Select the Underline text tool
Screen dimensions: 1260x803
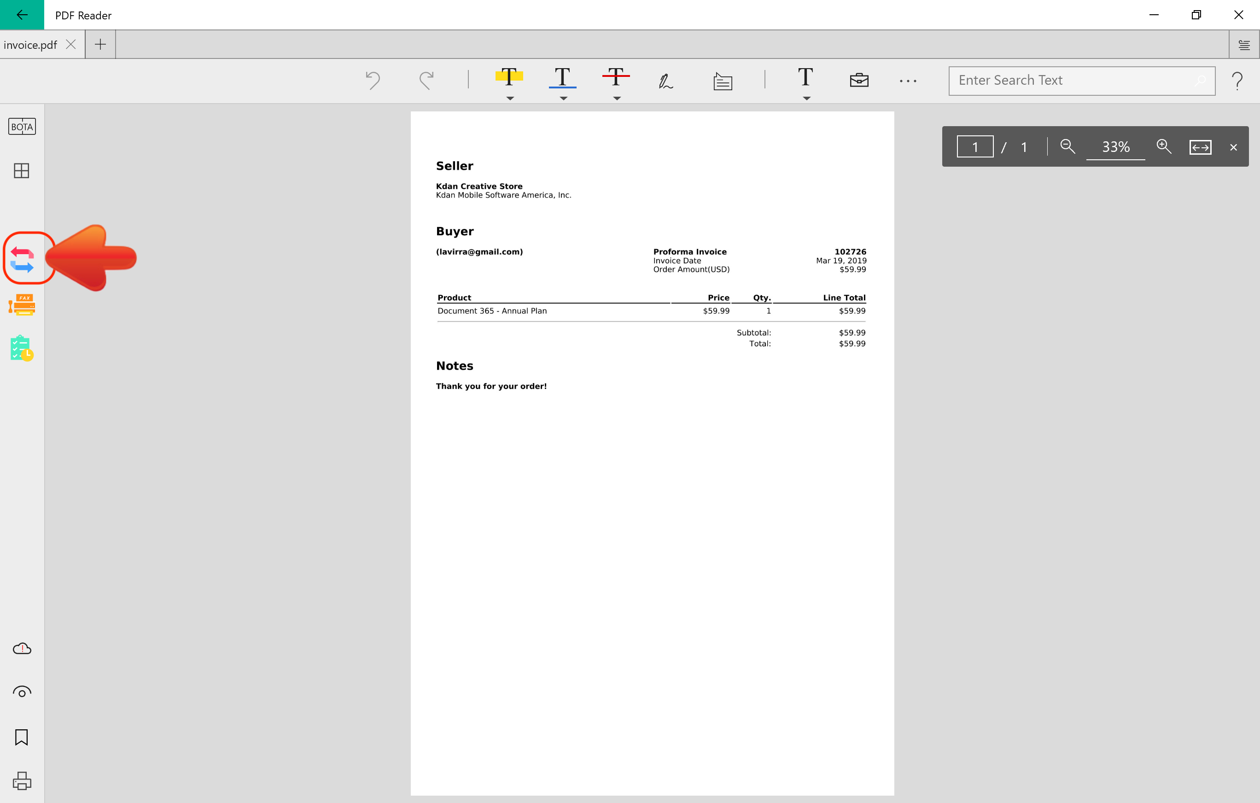562,77
